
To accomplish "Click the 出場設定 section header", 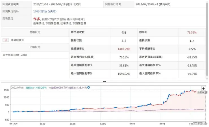I will [35, 47].
